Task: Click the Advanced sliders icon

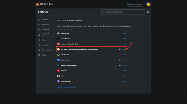Action: (x=39, y=24)
